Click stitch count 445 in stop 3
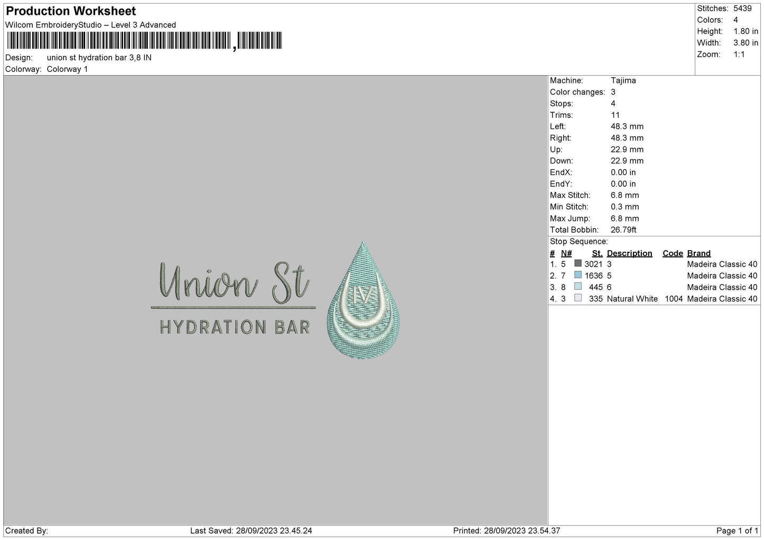The width and height of the screenshot is (764, 540). (596, 287)
